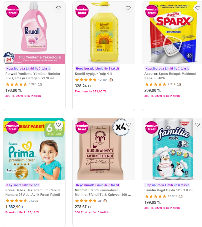Open photo reviews icon for Asperox Sparx

[x=179, y=84]
